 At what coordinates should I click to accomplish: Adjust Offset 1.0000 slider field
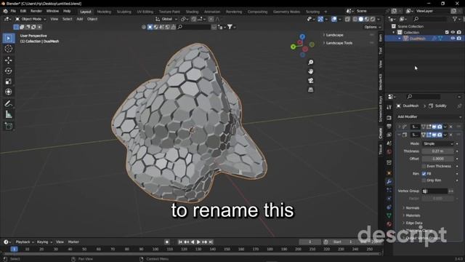(437, 159)
